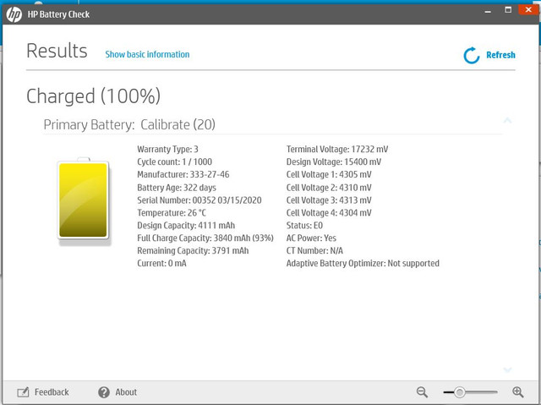Select Temperature: 26 °C text
Viewport: 541px width, 405px height.
point(172,213)
